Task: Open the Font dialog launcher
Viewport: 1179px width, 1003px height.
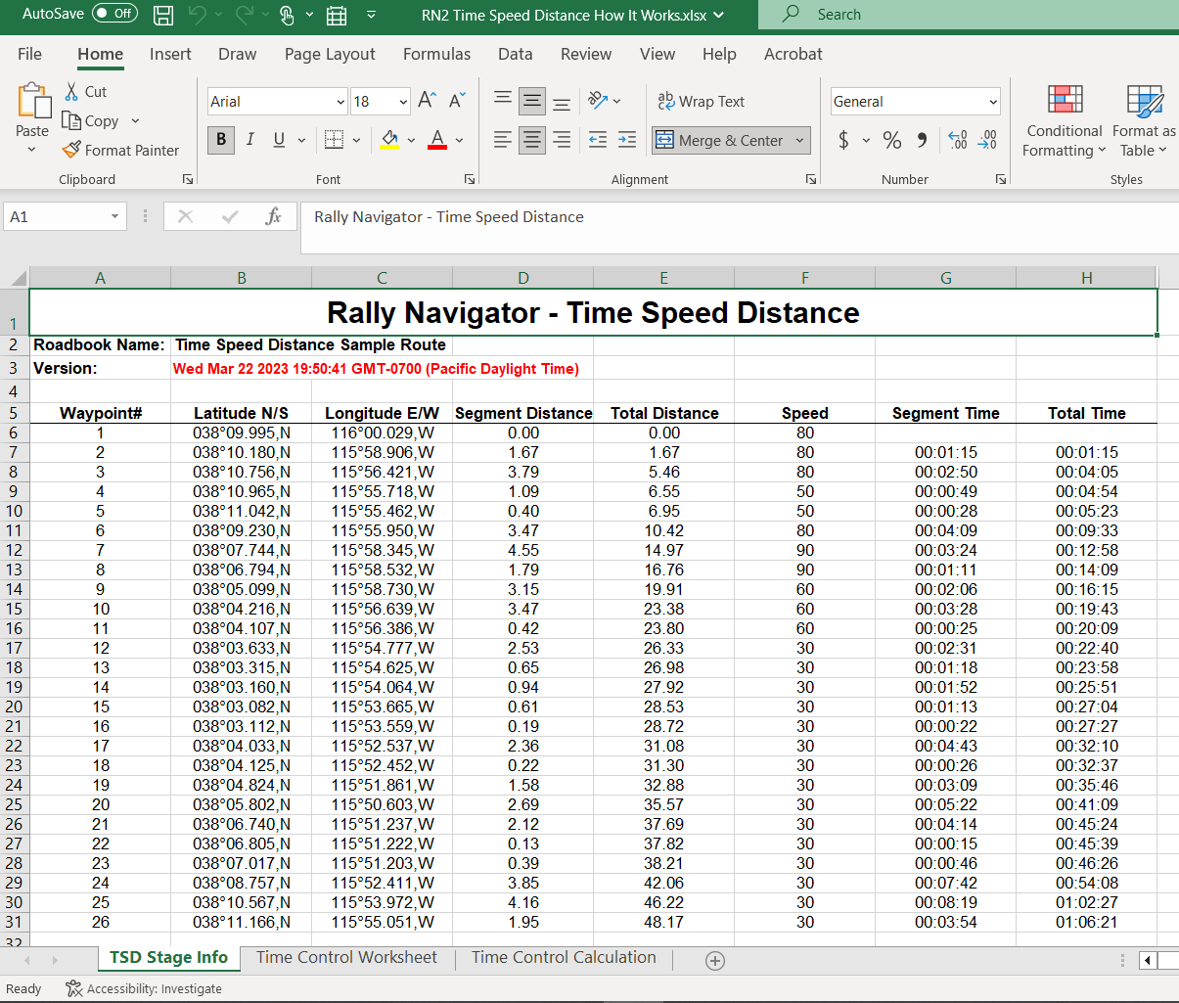Action: 470,179
